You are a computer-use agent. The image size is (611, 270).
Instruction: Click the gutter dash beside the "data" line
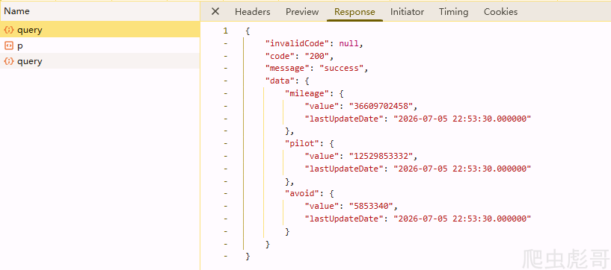click(225, 81)
